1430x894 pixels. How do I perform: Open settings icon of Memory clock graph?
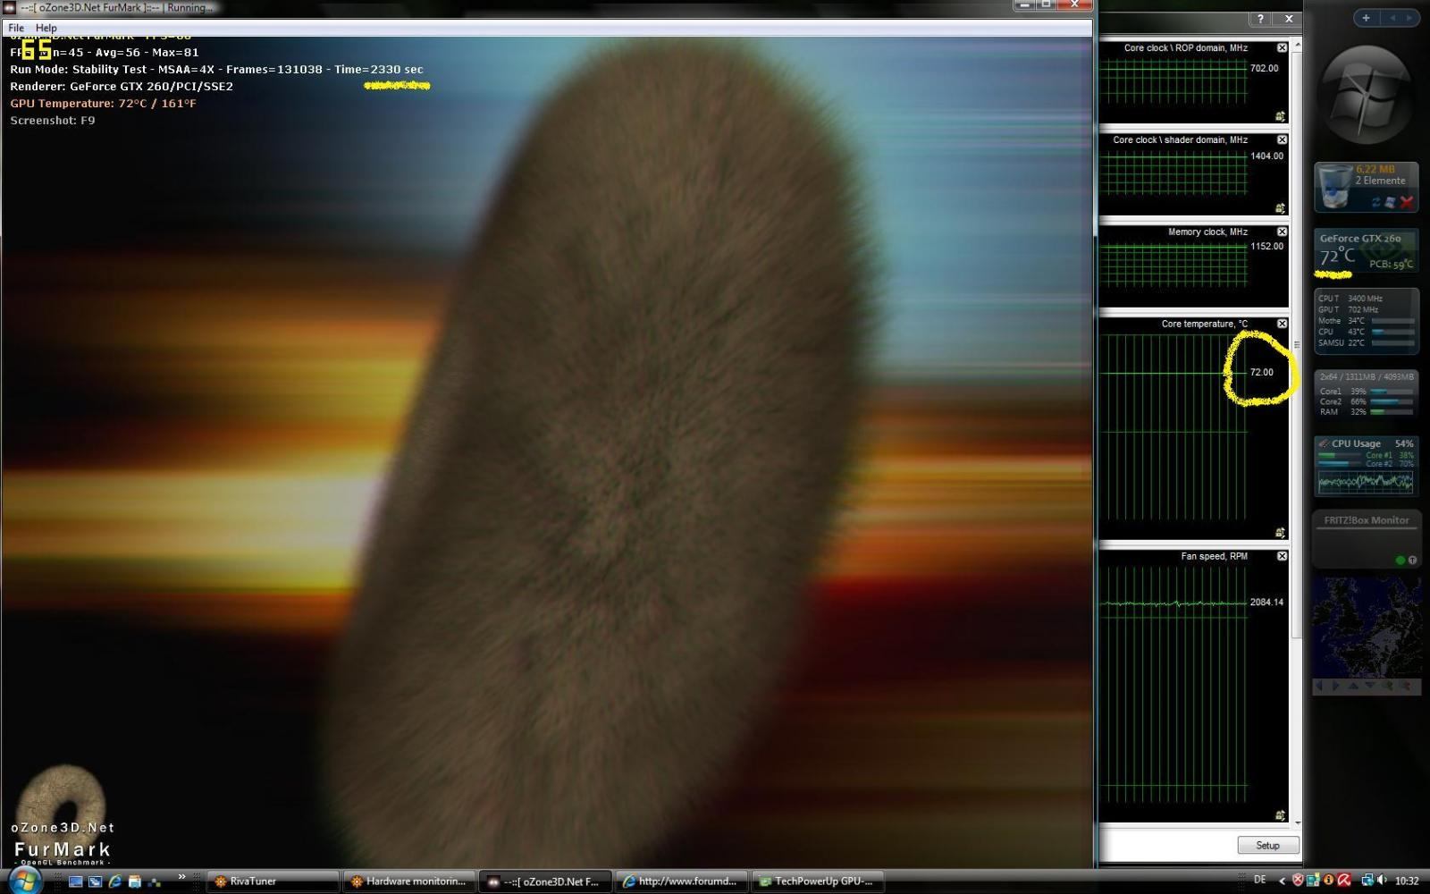[x=1280, y=300]
